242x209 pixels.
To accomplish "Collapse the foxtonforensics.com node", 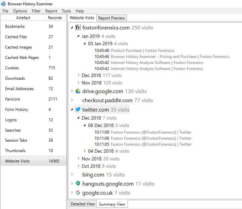I will 72,28.
